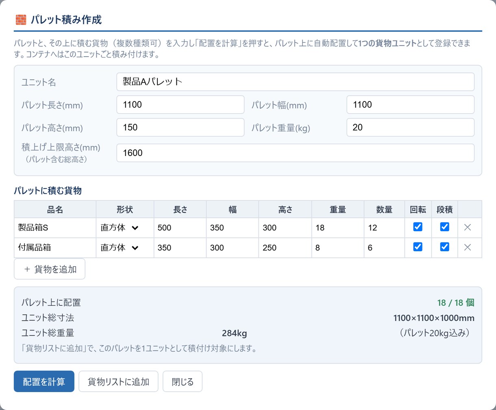This screenshot has width=496, height=410.
Task: Click the 形状 column header
Action: (x=125, y=210)
